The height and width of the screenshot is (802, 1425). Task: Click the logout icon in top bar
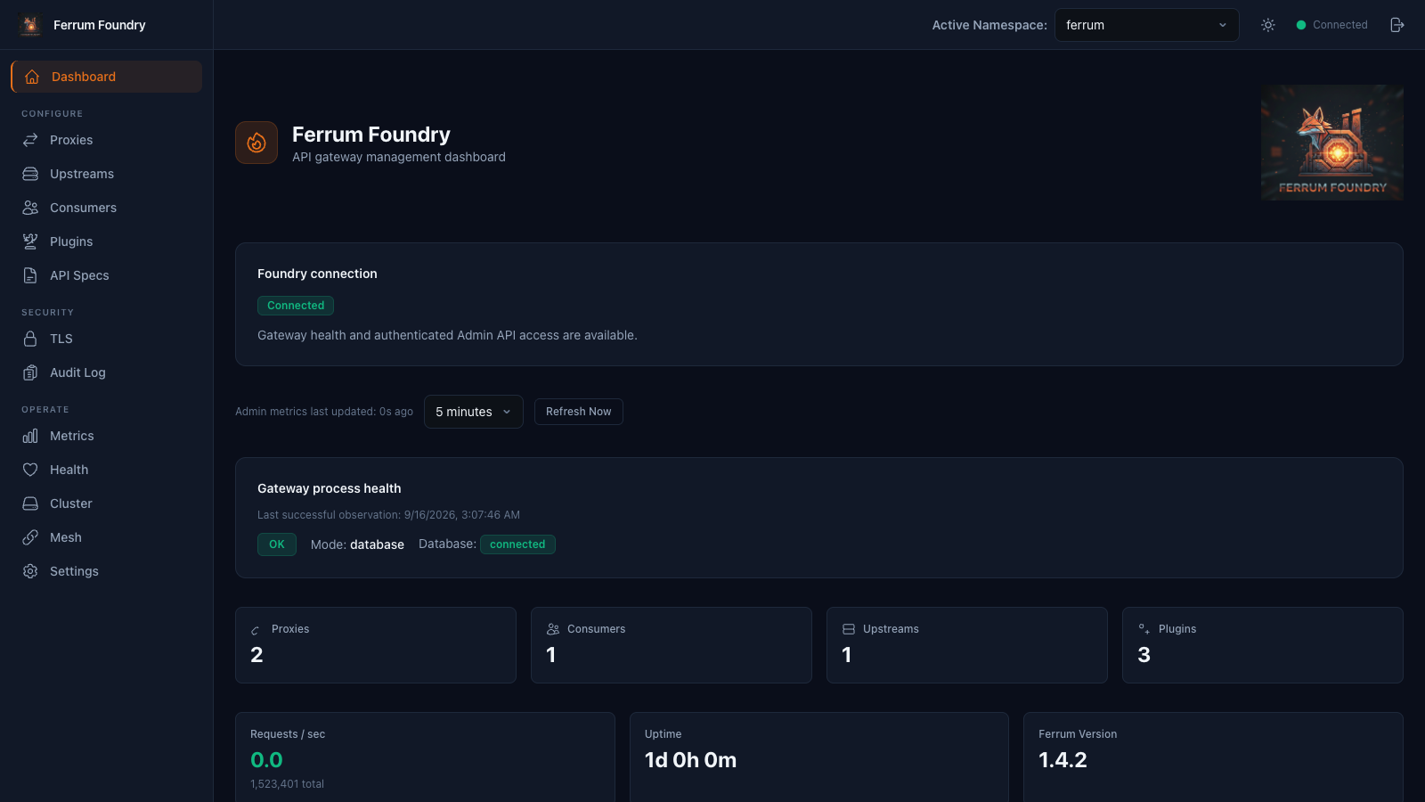click(1397, 25)
